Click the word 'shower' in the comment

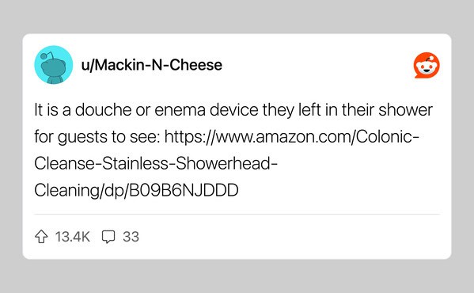406,110
